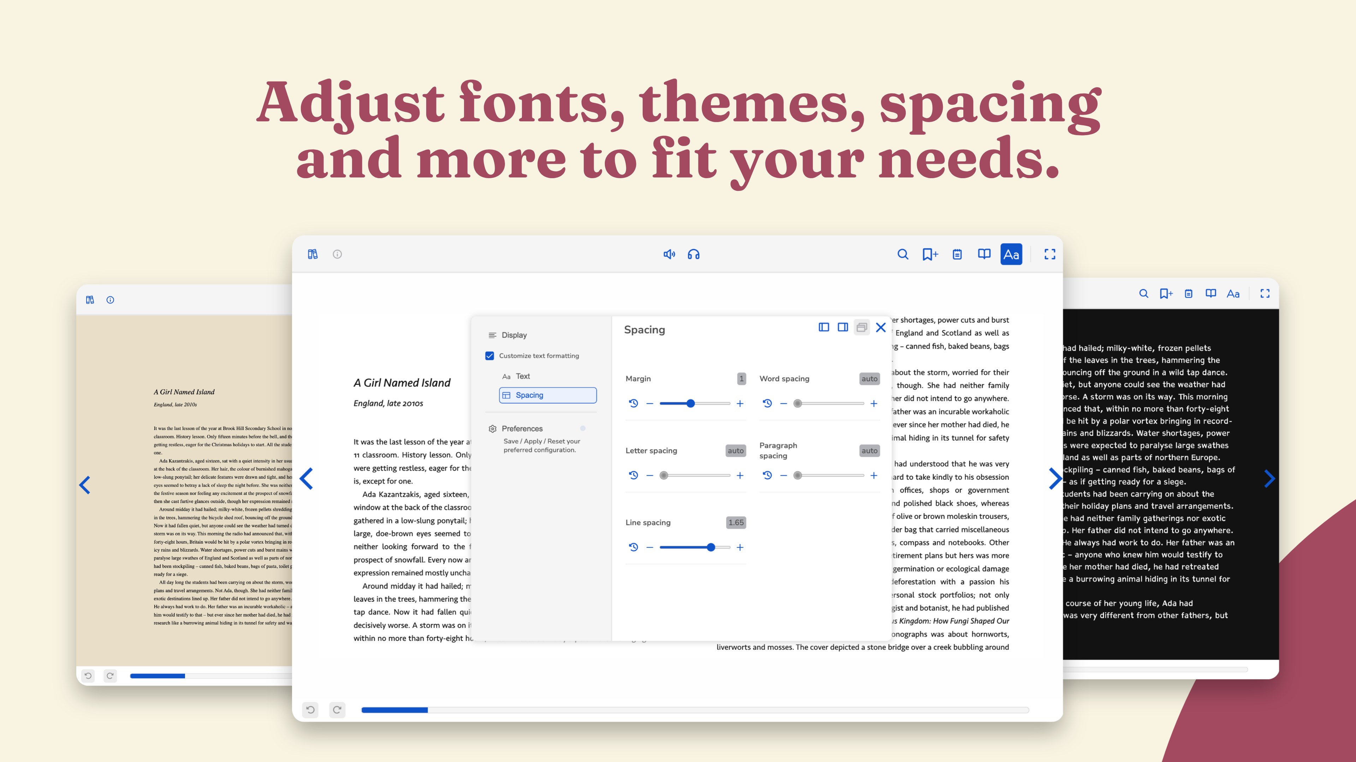Image resolution: width=1356 pixels, height=762 pixels.
Task: Click undo navigation button in center window
Action: coord(311,710)
